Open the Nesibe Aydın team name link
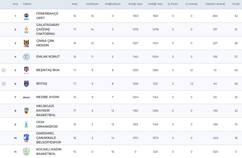 (x=48, y=97)
